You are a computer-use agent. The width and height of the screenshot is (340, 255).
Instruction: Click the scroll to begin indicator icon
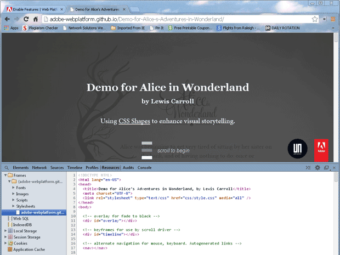[x=147, y=150]
